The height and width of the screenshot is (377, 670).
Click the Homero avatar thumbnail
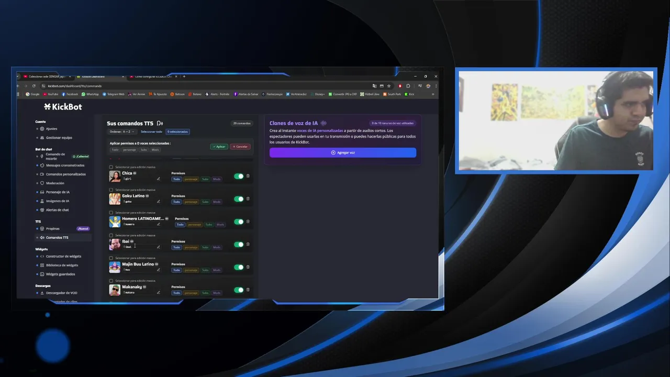tap(115, 221)
